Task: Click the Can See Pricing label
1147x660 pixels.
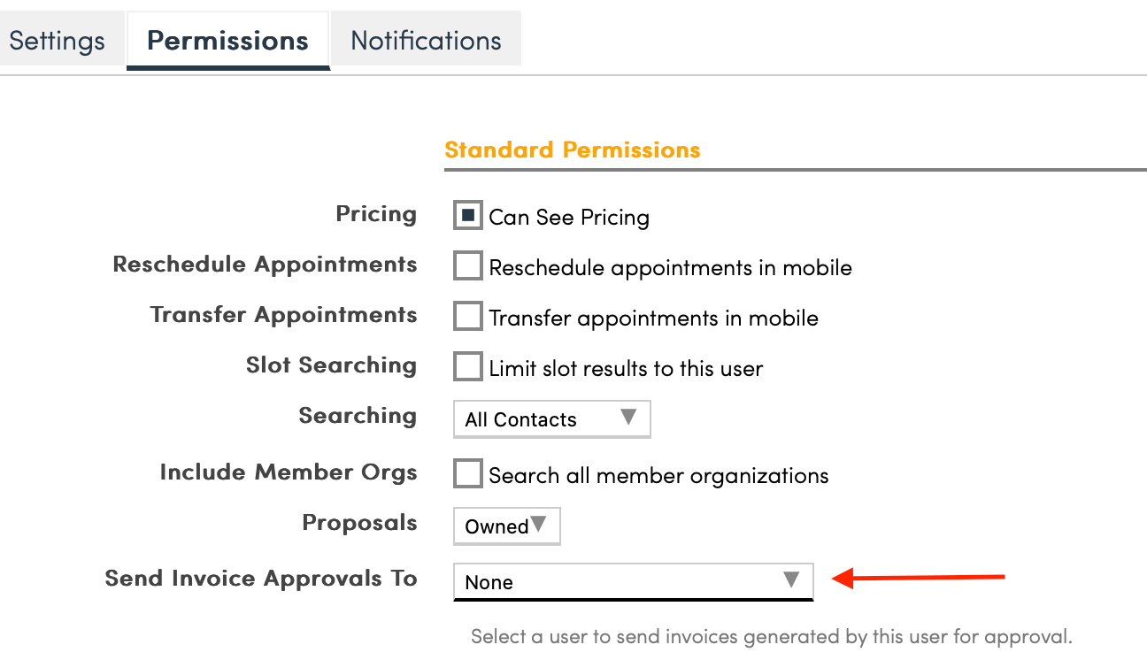Action: [569, 218]
